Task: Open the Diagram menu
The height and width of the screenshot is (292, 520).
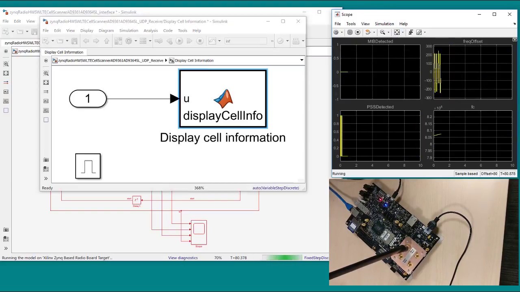Action: 106,30
